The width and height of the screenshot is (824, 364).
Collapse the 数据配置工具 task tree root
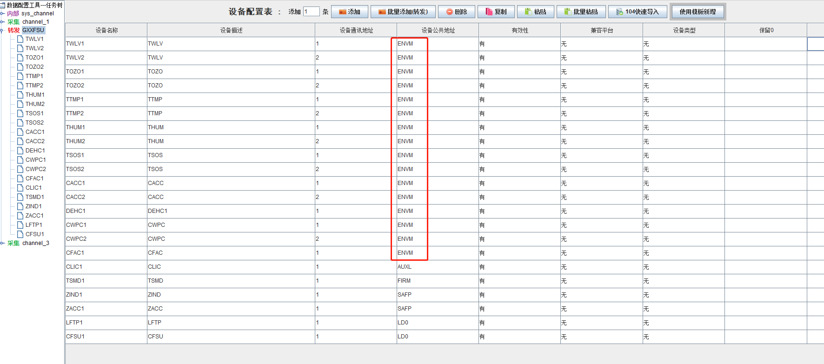(2, 5)
